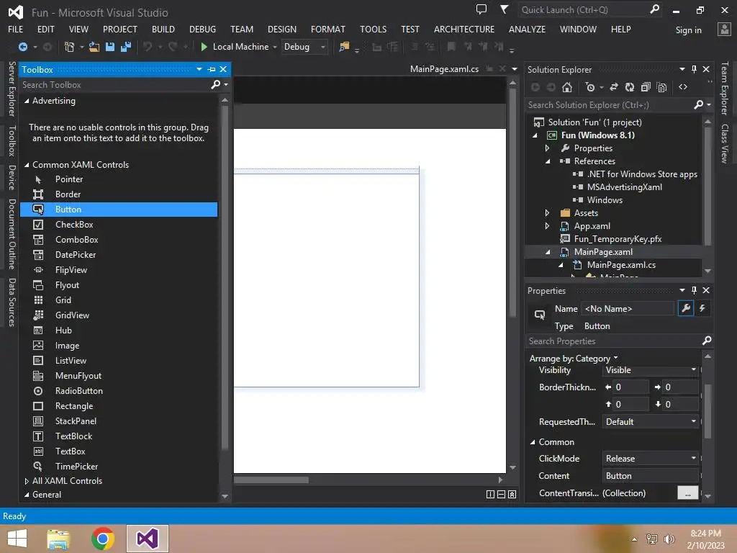Image resolution: width=737 pixels, height=553 pixels.
Task: Expand the Properties node in Solution Explorer
Action: pos(547,148)
